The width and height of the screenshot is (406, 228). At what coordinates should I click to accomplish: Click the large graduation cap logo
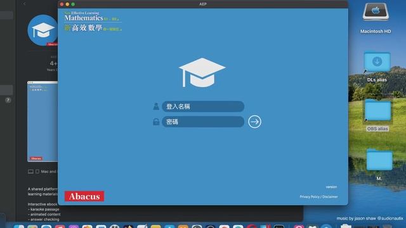coord(202,72)
